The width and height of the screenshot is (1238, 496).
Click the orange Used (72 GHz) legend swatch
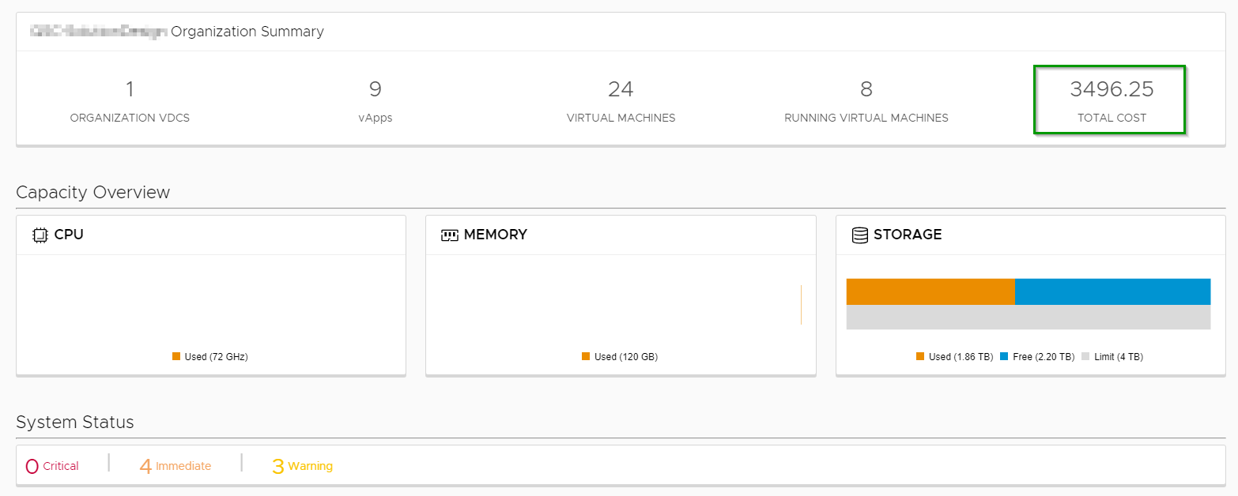click(176, 356)
